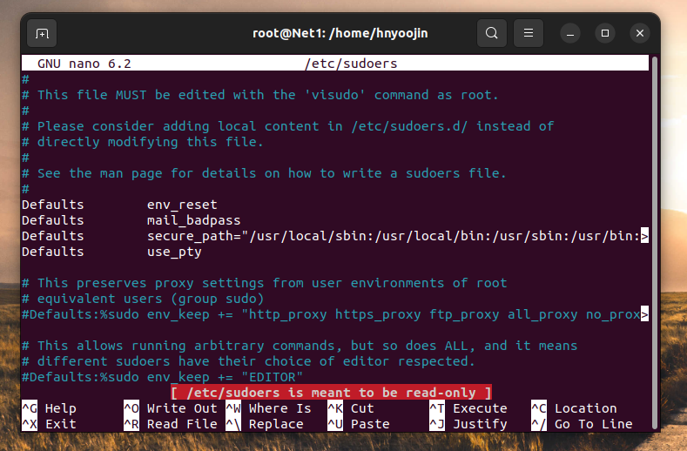Click the ^X Exit shortcut
Screen dimensions: 687x451
(x=49, y=424)
